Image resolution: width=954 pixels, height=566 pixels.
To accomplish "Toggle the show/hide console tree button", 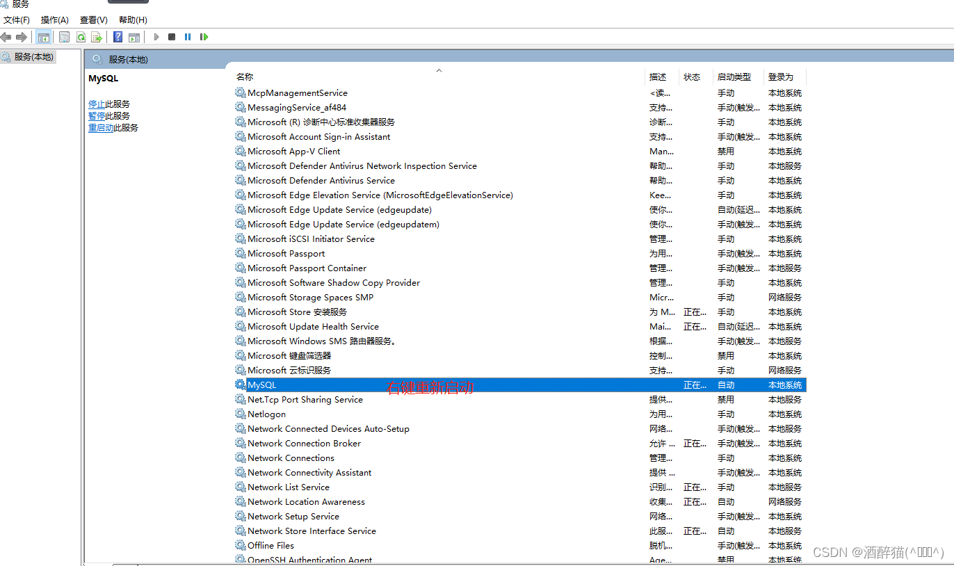I will pyautogui.click(x=44, y=37).
